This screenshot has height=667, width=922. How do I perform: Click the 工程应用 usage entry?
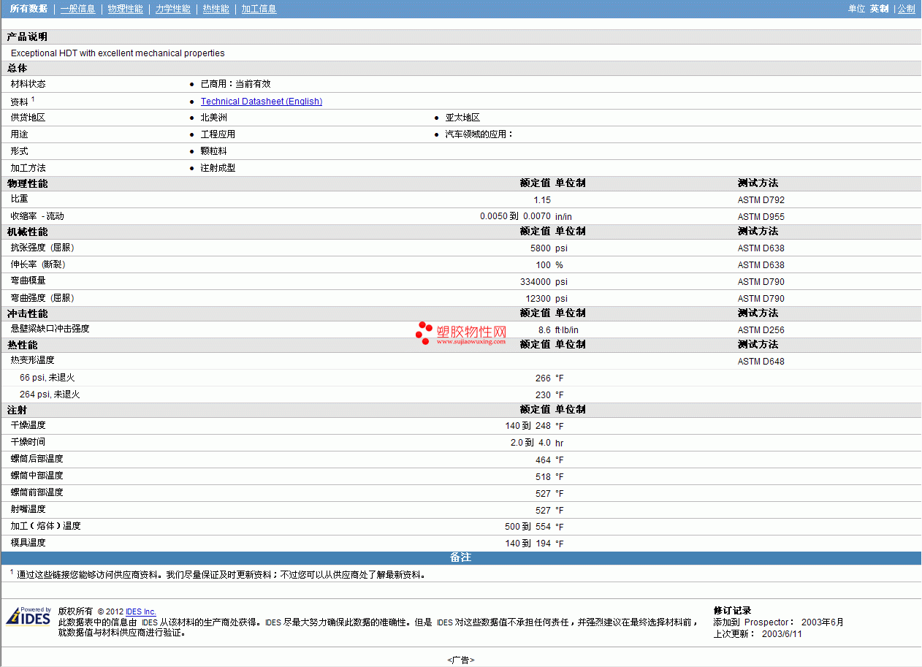(218, 134)
